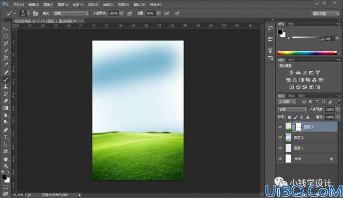Open the 图层(L) menu
The image size is (343, 198).
63,4
